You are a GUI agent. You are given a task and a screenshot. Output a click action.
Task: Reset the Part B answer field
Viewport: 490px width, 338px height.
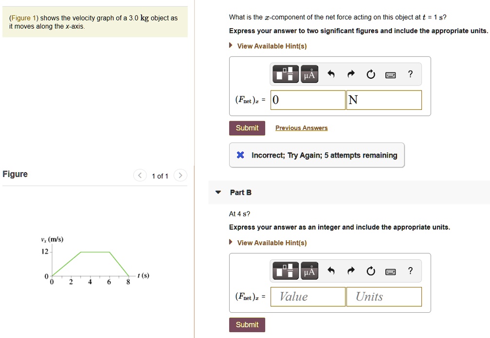coord(371,270)
